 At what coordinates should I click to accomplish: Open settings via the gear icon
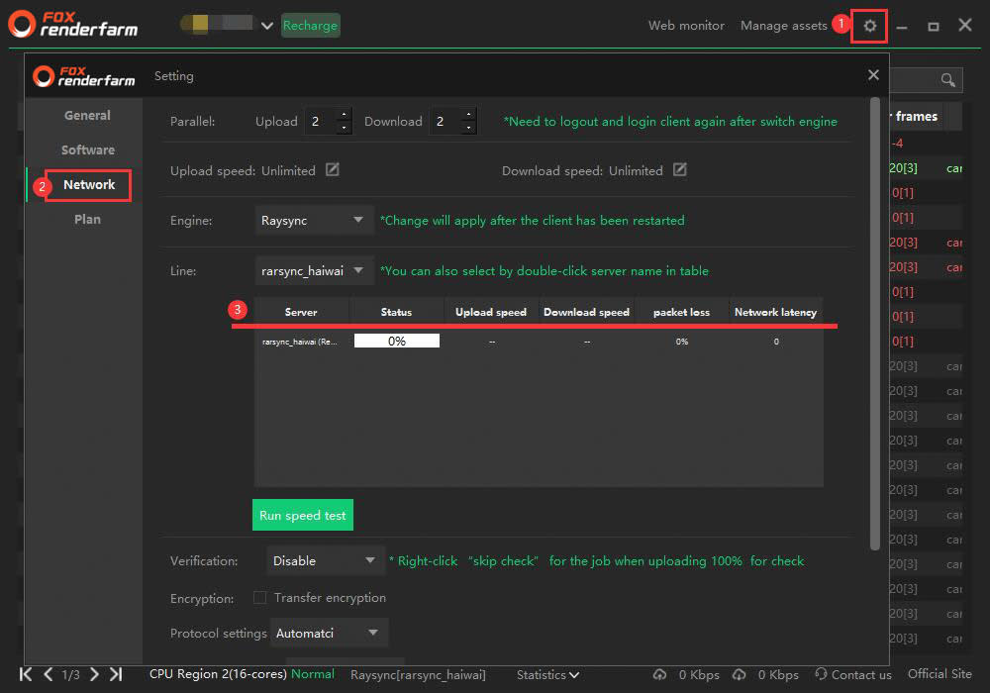(869, 26)
